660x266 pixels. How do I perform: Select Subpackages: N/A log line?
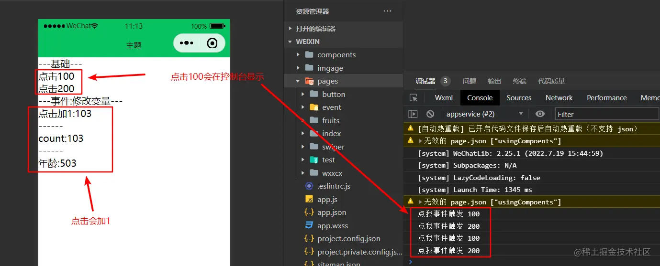467,165
